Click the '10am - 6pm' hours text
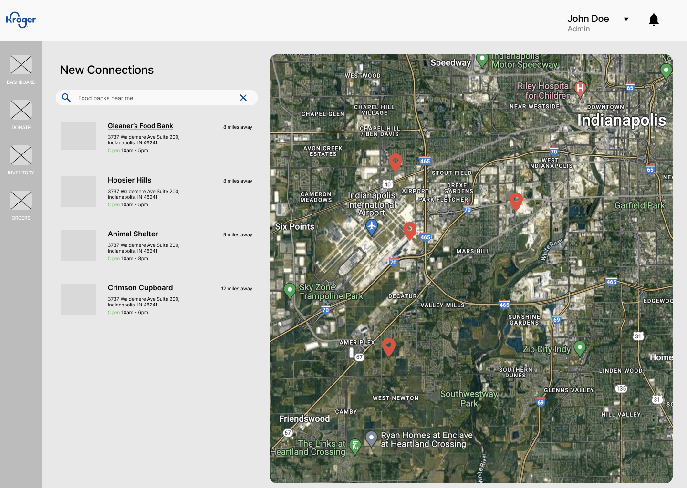The image size is (687, 488). (x=135, y=313)
